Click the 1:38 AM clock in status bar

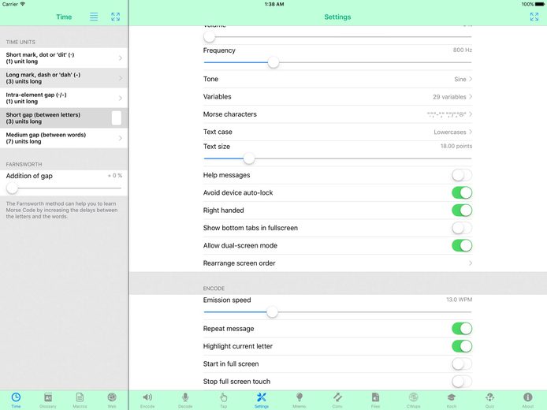click(274, 4)
